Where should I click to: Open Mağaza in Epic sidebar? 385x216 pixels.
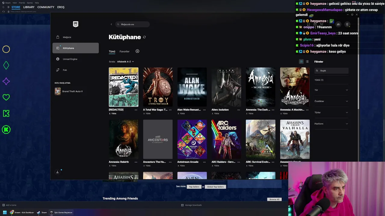coord(75,37)
